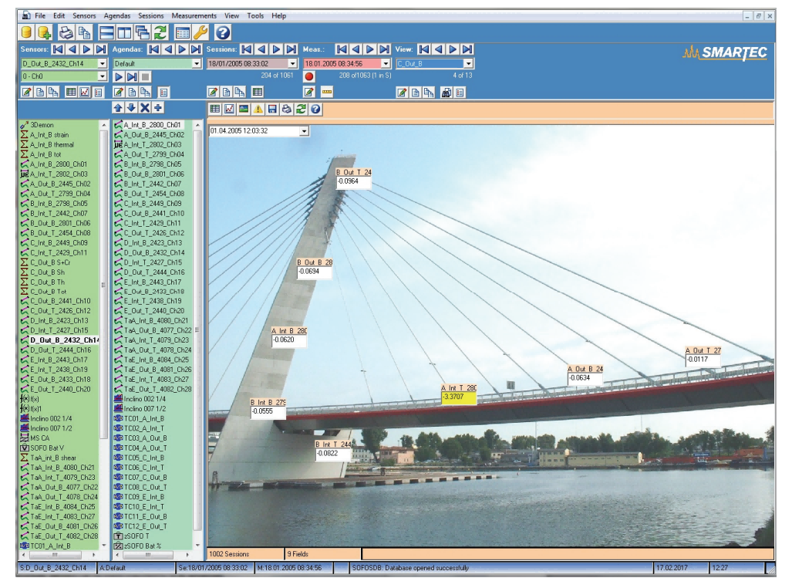Open the Measurements menu
This screenshot has width=802, height=588.
coord(194,15)
